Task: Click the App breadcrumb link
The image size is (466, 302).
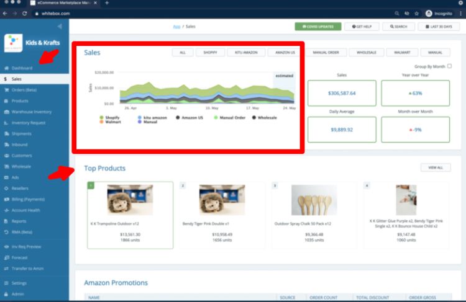Action: pyautogui.click(x=176, y=27)
